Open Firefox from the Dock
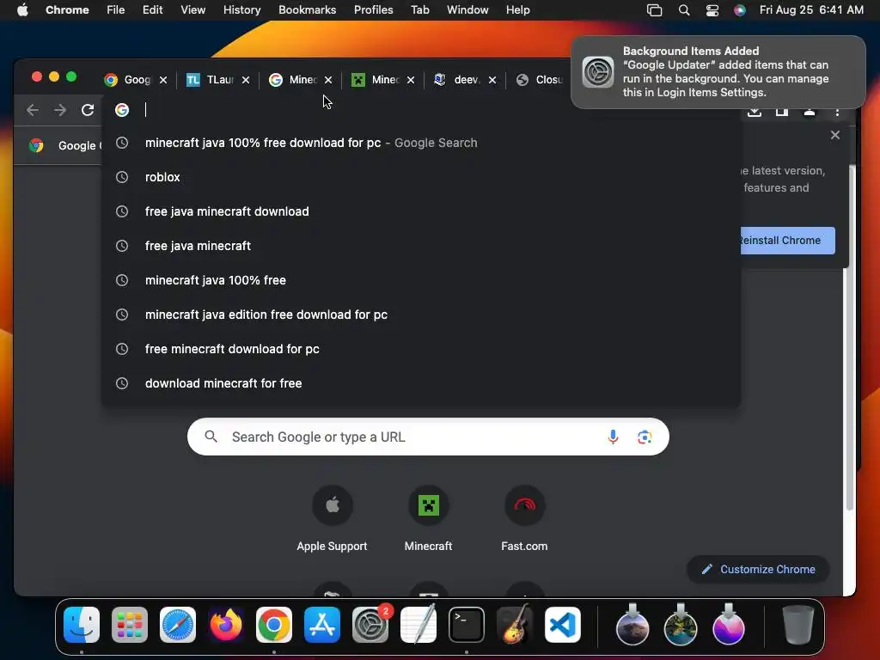Viewport: 880px width, 660px height. tap(226, 625)
